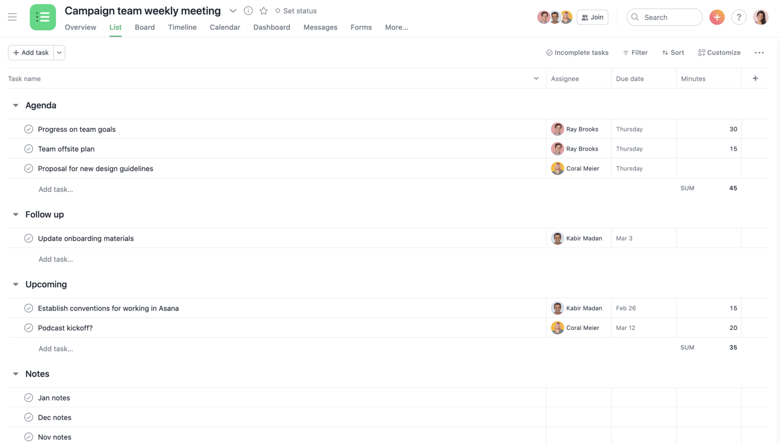
Task: Switch to Timeline tab
Action: click(182, 27)
